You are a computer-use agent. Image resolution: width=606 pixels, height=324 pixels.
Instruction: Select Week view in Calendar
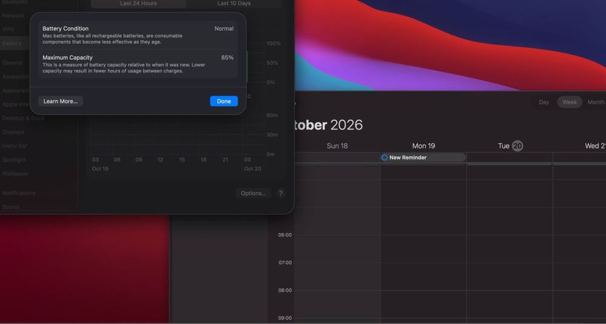click(570, 102)
